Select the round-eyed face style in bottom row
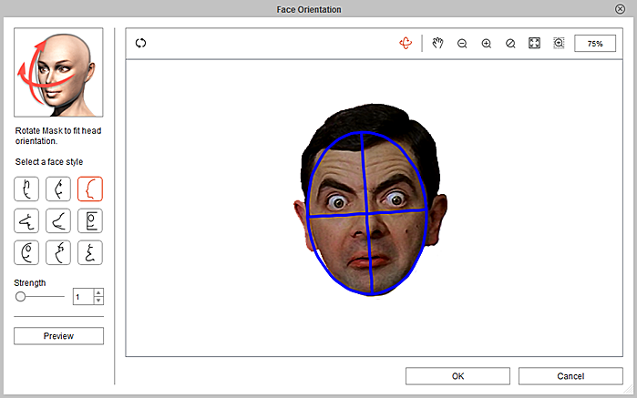637x398 pixels. point(26,252)
